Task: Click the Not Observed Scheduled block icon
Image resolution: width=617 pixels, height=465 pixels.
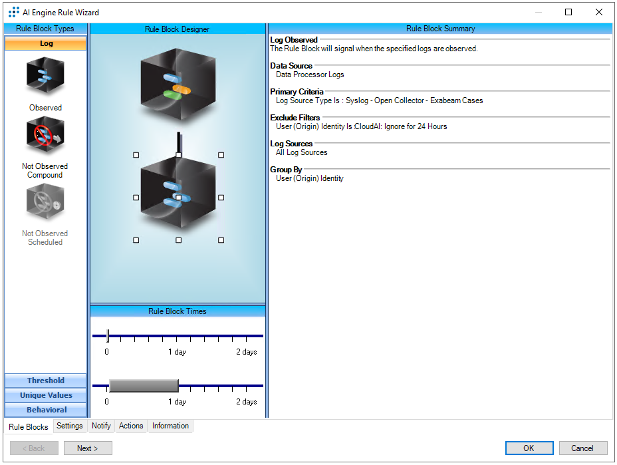Action: 45,204
